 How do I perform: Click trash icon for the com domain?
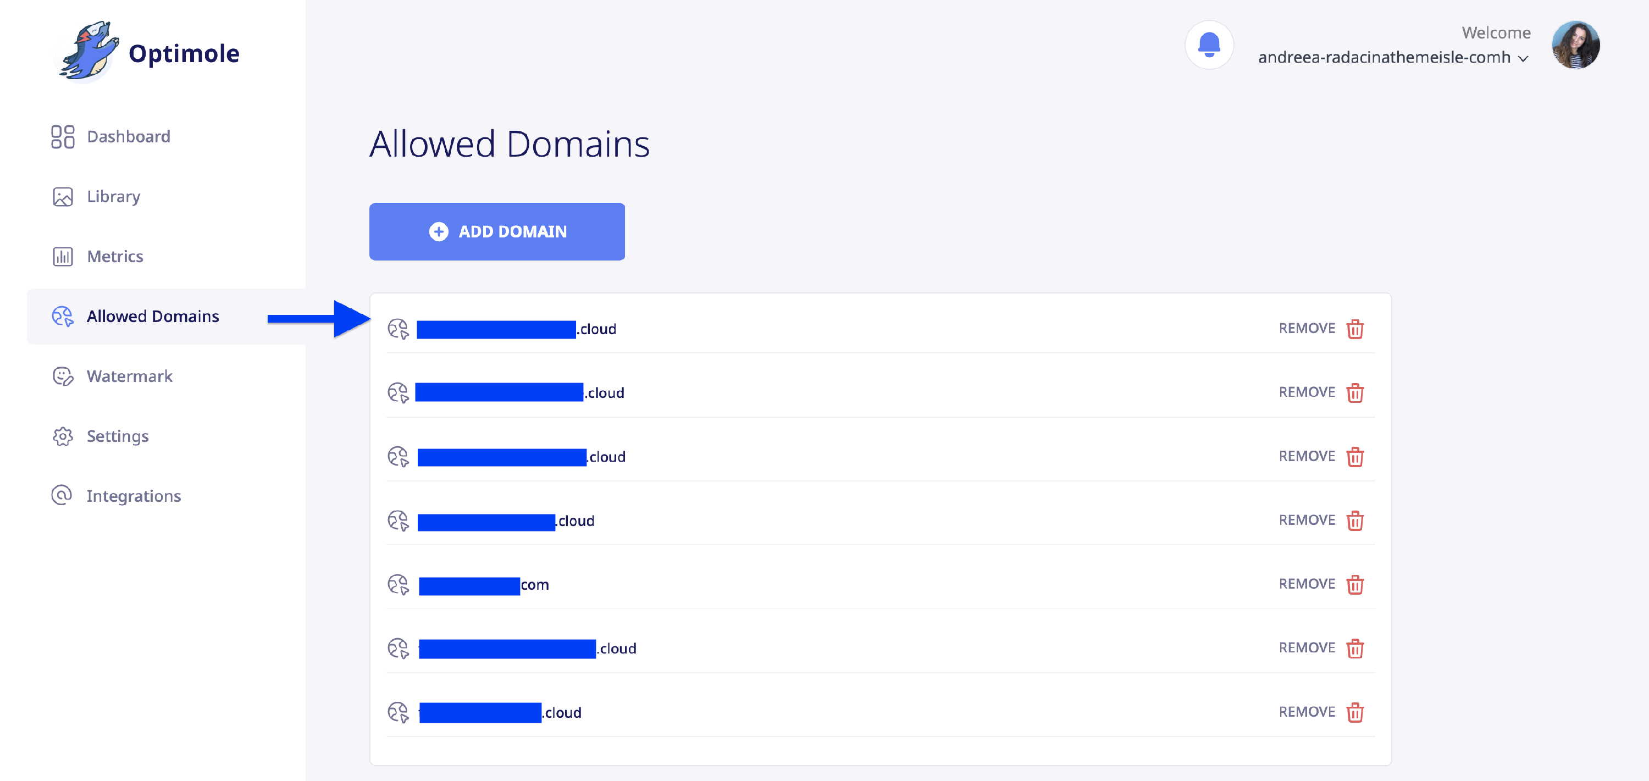1354,584
